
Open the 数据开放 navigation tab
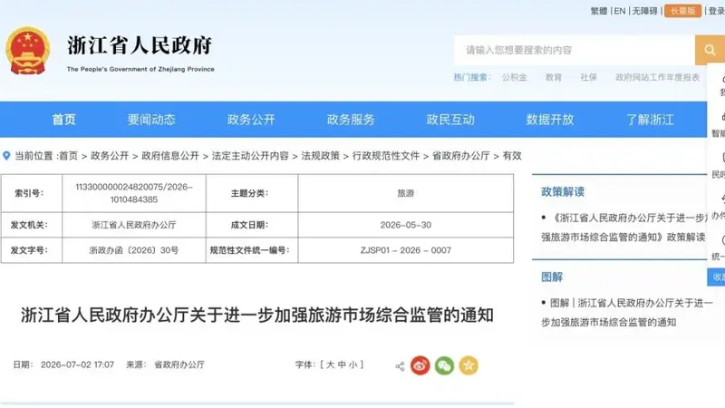tap(550, 120)
